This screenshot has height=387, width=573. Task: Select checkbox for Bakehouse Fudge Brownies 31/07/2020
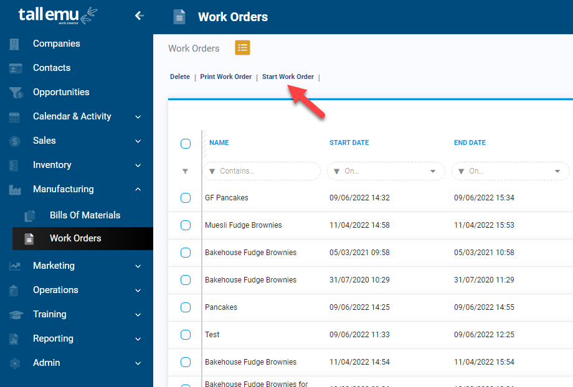coord(186,280)
